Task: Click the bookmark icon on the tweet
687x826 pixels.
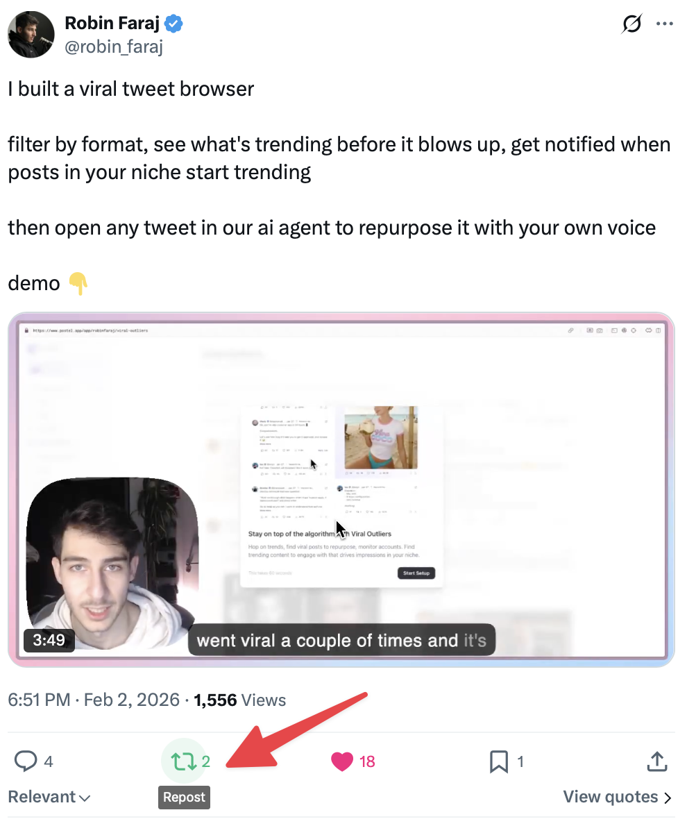Action: click(x=498, y=761)
